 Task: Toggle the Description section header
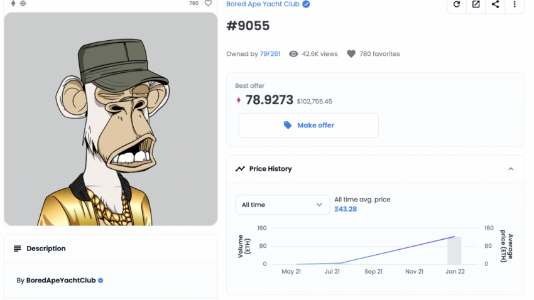tap(111, 249)
